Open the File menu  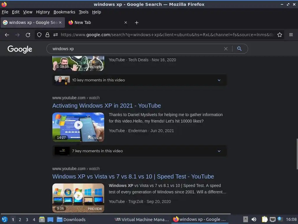[5, 12]
